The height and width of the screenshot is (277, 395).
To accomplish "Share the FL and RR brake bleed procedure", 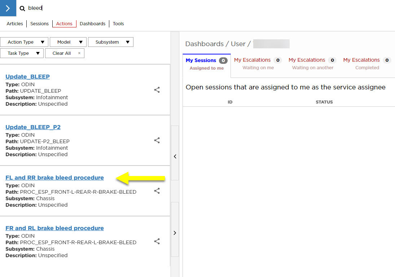I will [x=157, y=191].
